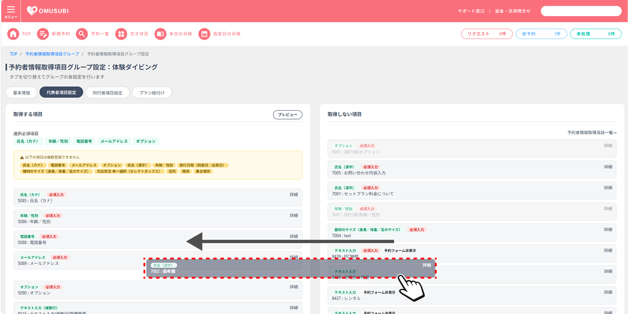
Task: Switch to the 基本情報 tab
Action: pyautogui.click(x=21, y=93)
